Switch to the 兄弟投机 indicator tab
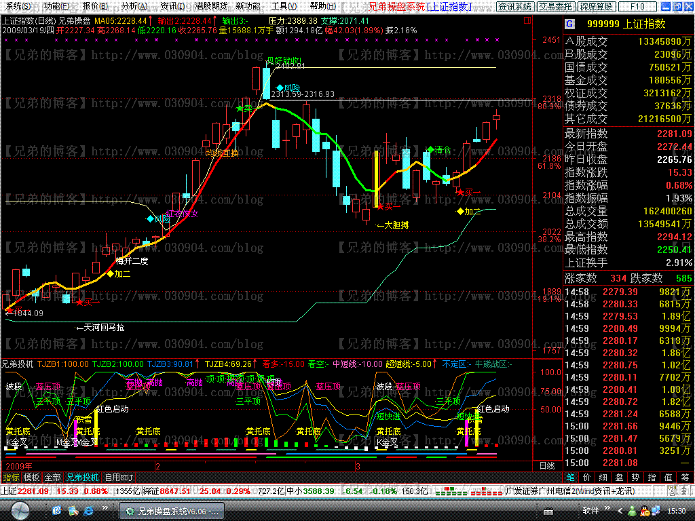 point(82,478)
